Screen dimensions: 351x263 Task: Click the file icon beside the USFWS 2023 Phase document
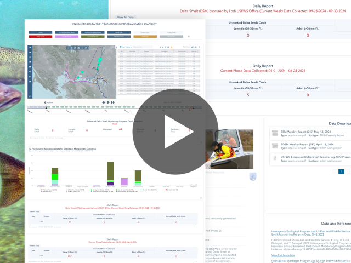tap(275, 158)
